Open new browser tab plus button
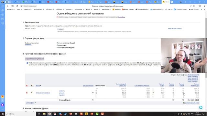Viewport: 207px width, 116px height. [x=172, y=2]
